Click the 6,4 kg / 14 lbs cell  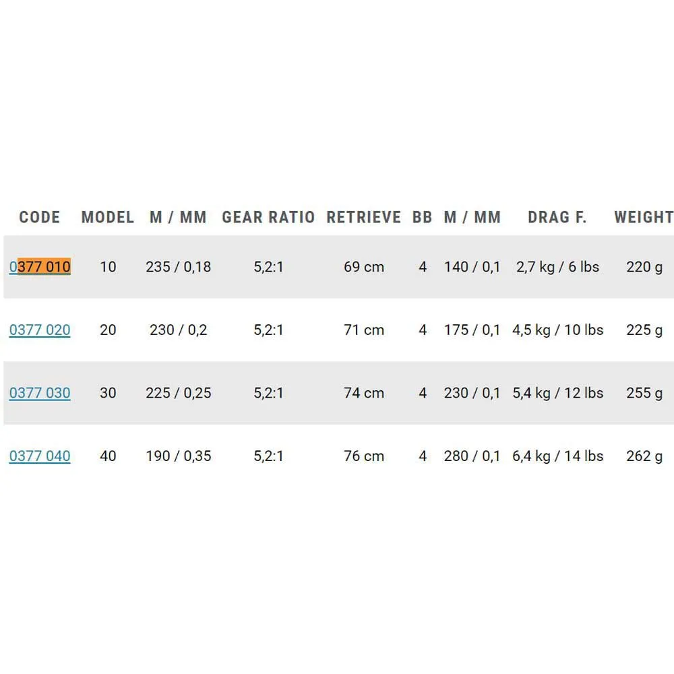click(557, 456)
